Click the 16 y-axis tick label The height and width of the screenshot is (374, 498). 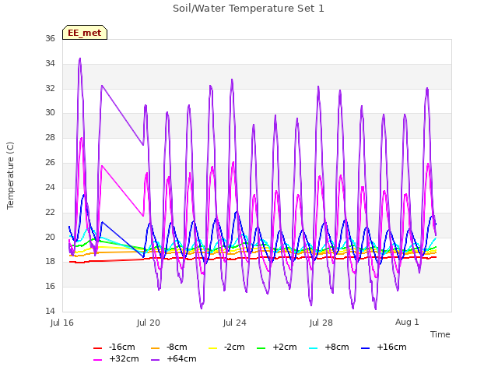pyautogui.click(x=50, y=286)
